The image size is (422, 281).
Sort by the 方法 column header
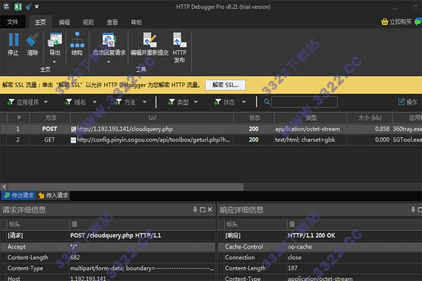pos(51,118)
